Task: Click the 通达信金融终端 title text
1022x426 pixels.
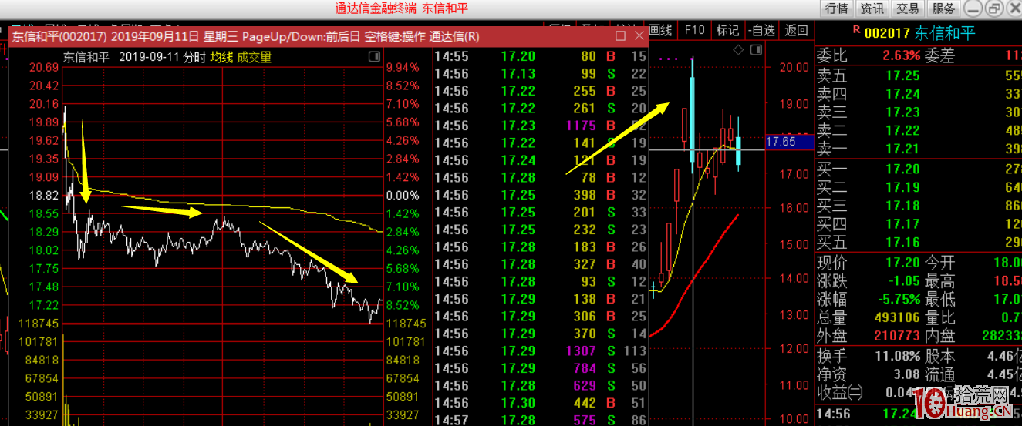Action: point(376,8)
